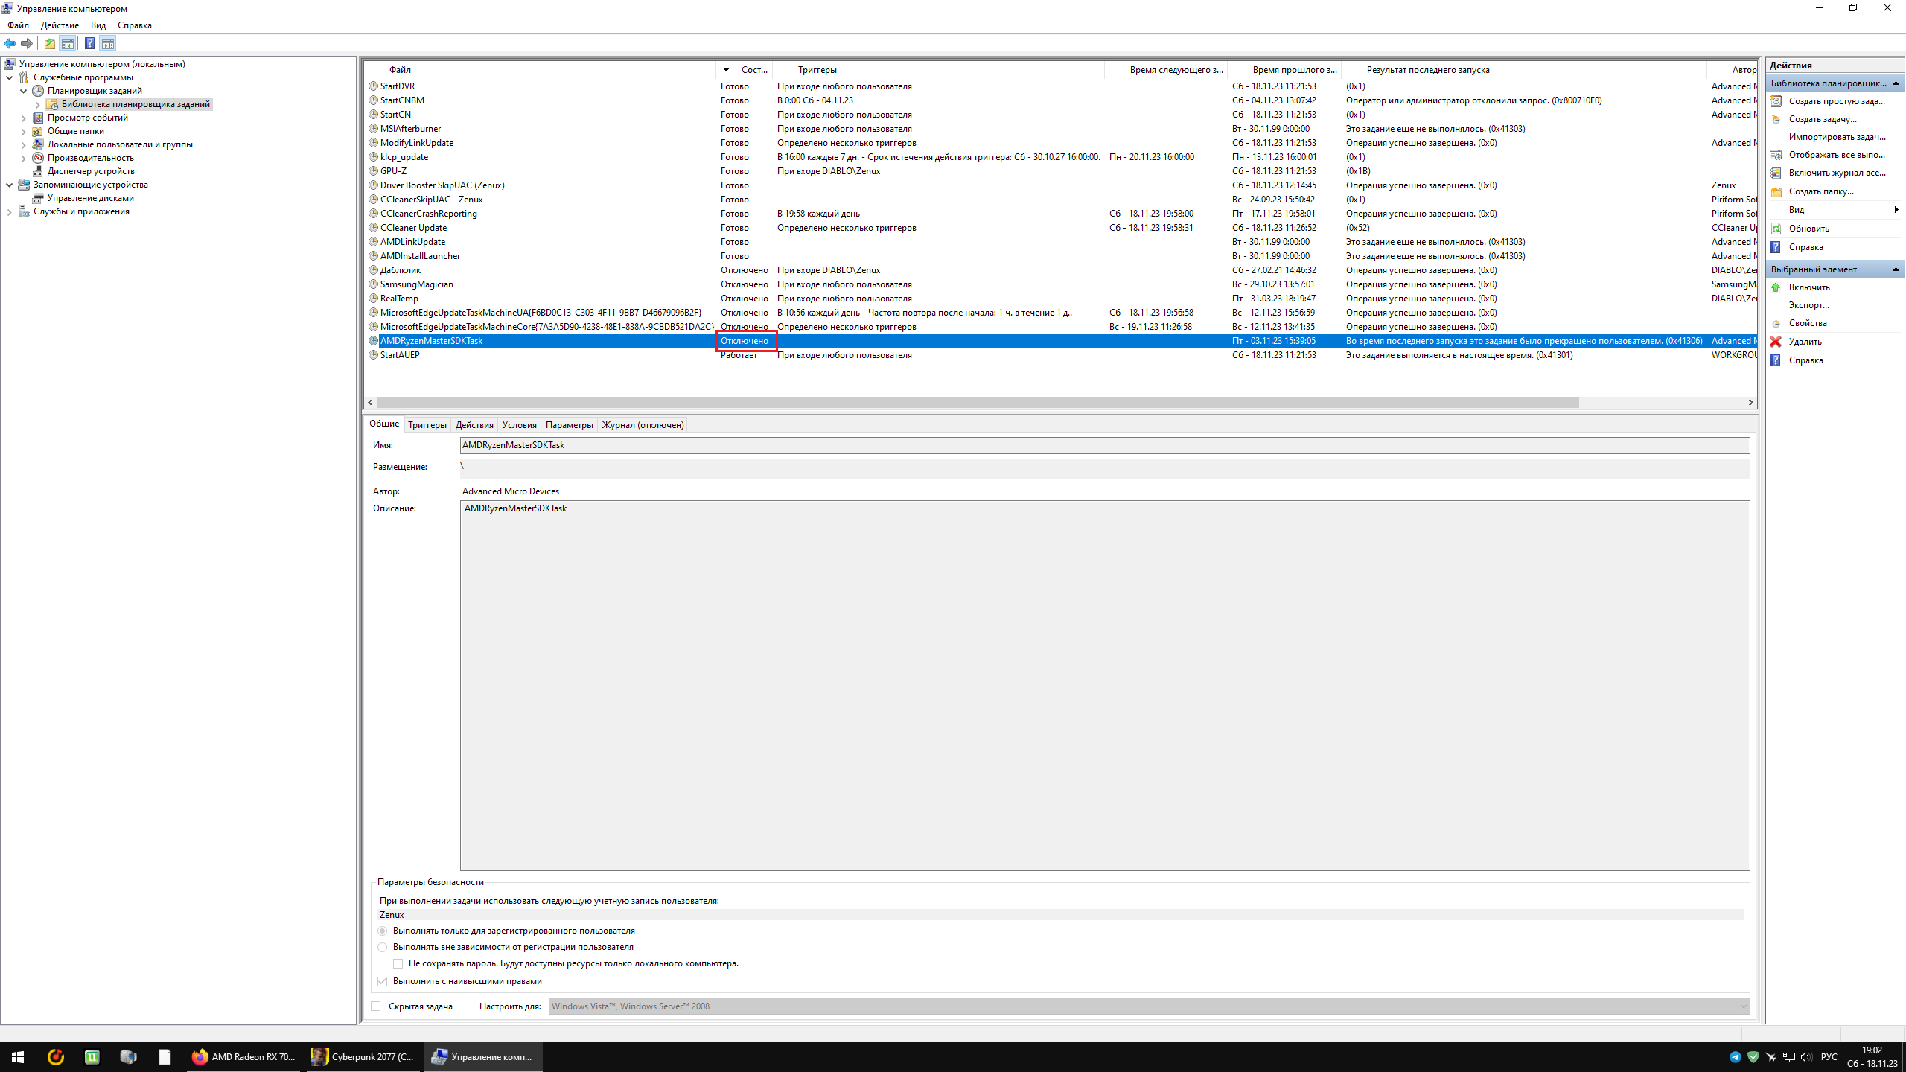Click the Back arrow toolbar icon
1906x1072 pixels.
coord(10,43)
